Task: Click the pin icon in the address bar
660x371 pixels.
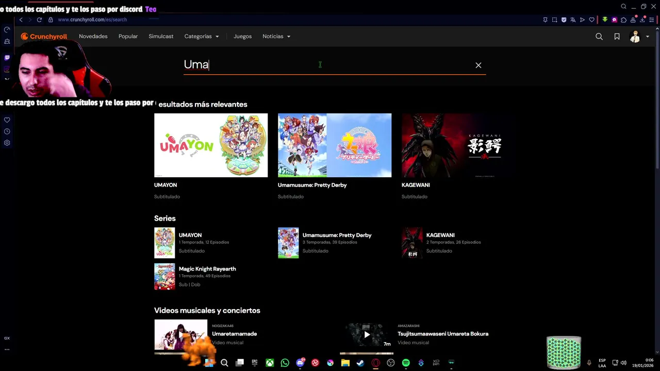Action: click(x=545, y=20)
